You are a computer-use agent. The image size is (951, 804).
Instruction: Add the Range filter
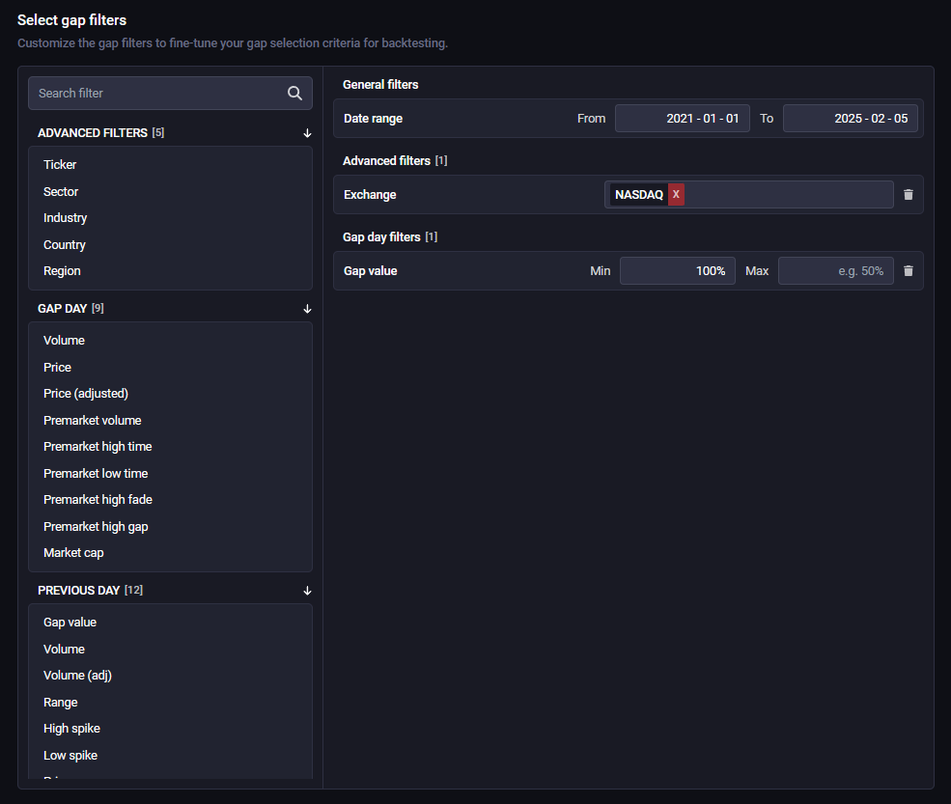click(60, 702)
